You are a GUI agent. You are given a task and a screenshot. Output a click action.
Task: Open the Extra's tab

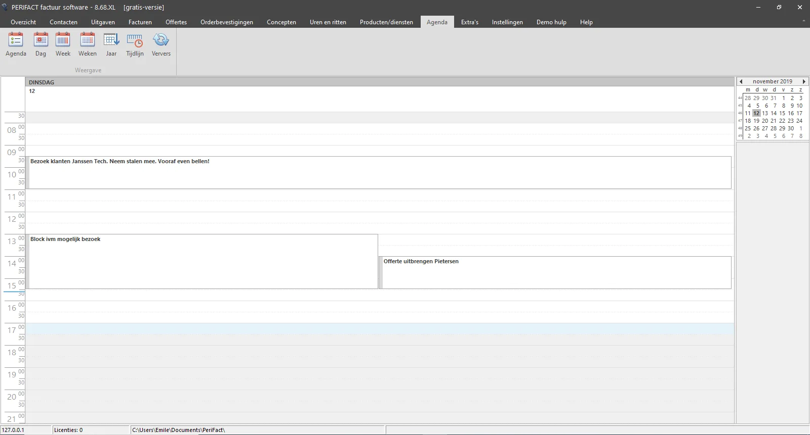(470, 22)
